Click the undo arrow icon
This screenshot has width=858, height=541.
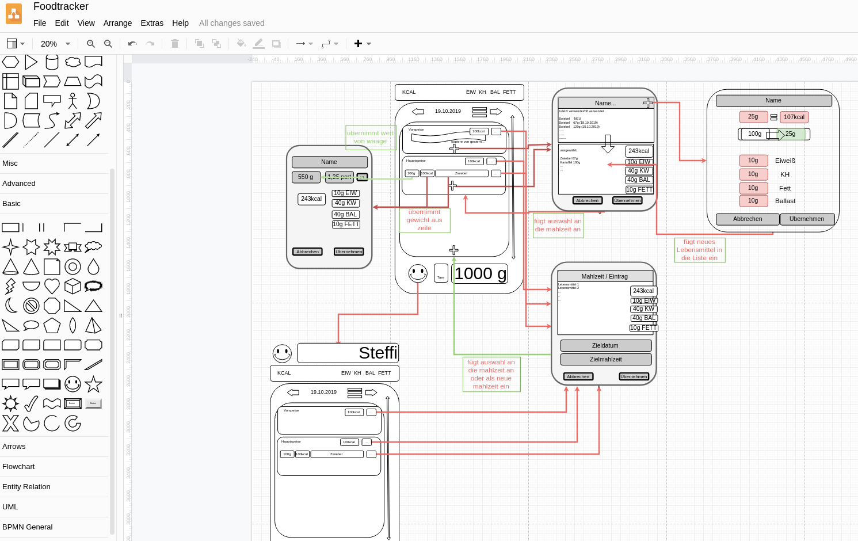click(132, 44)
